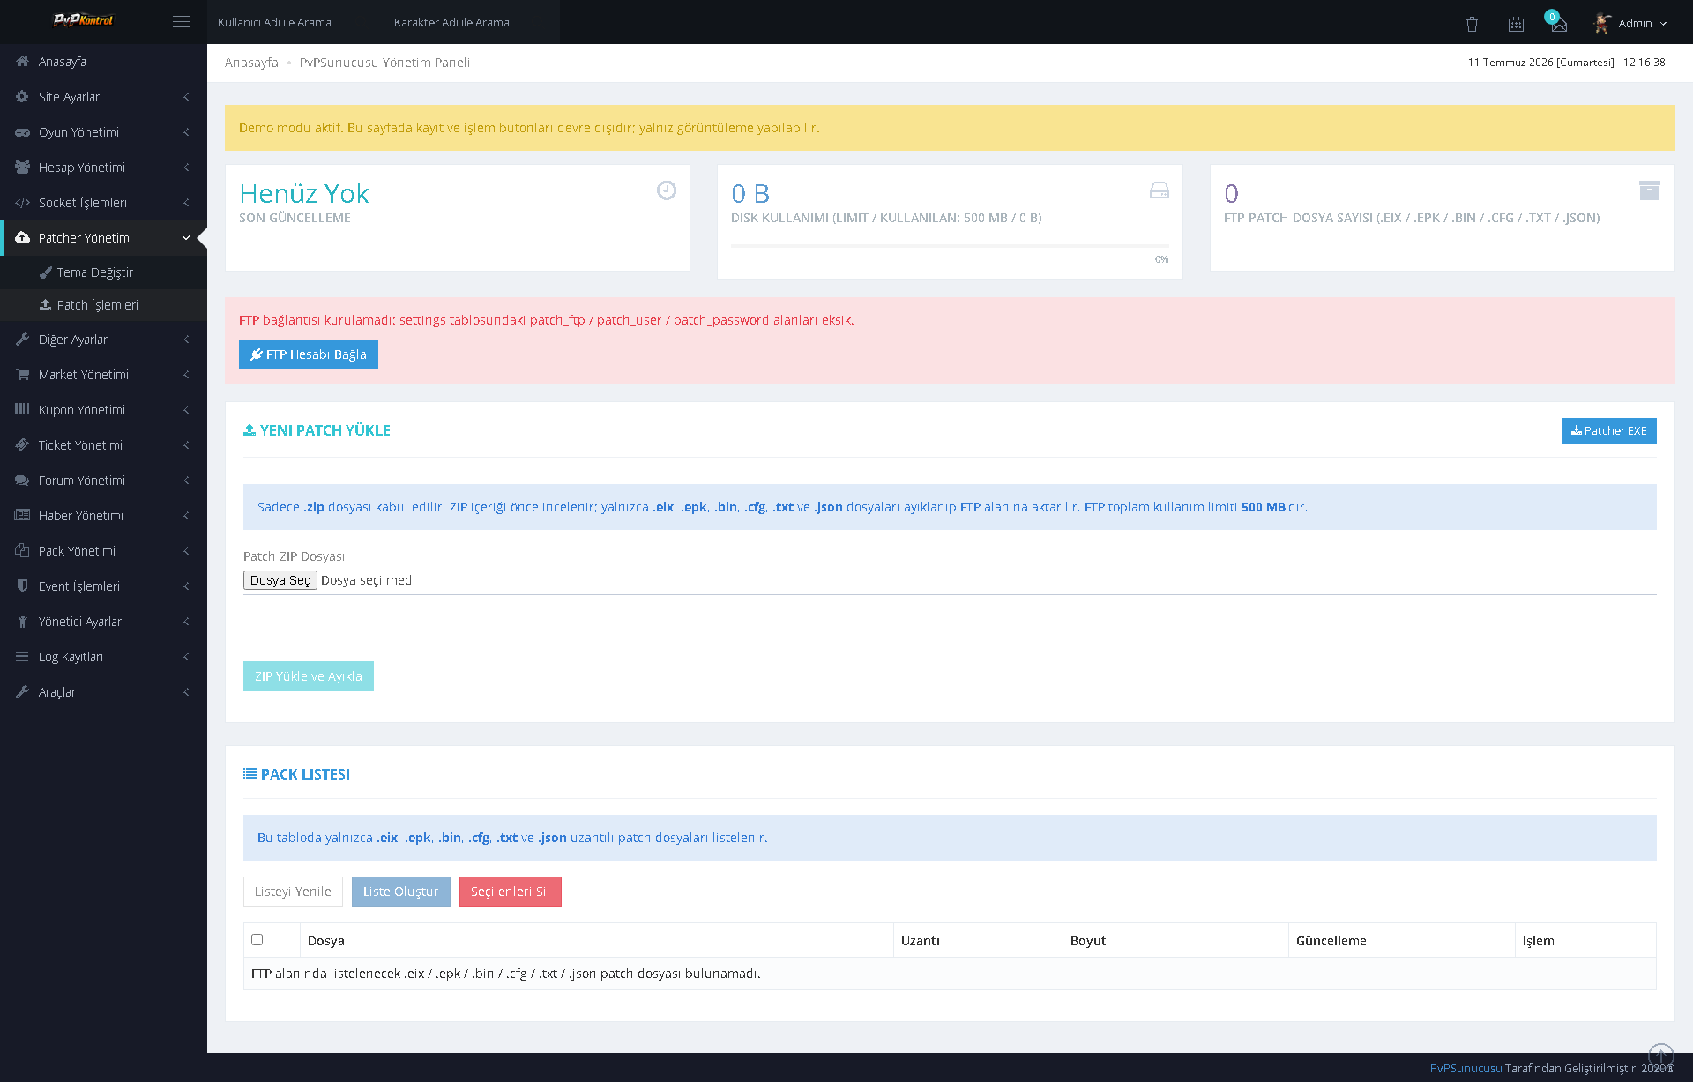Click the Hesap Yönetimi users icon

pos(23,168)
